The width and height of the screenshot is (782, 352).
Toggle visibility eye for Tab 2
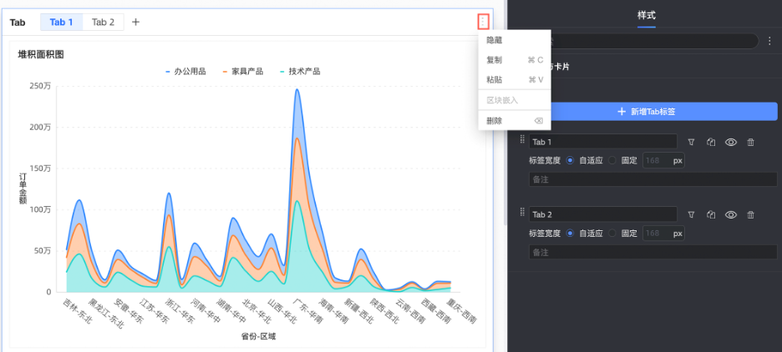730,214
